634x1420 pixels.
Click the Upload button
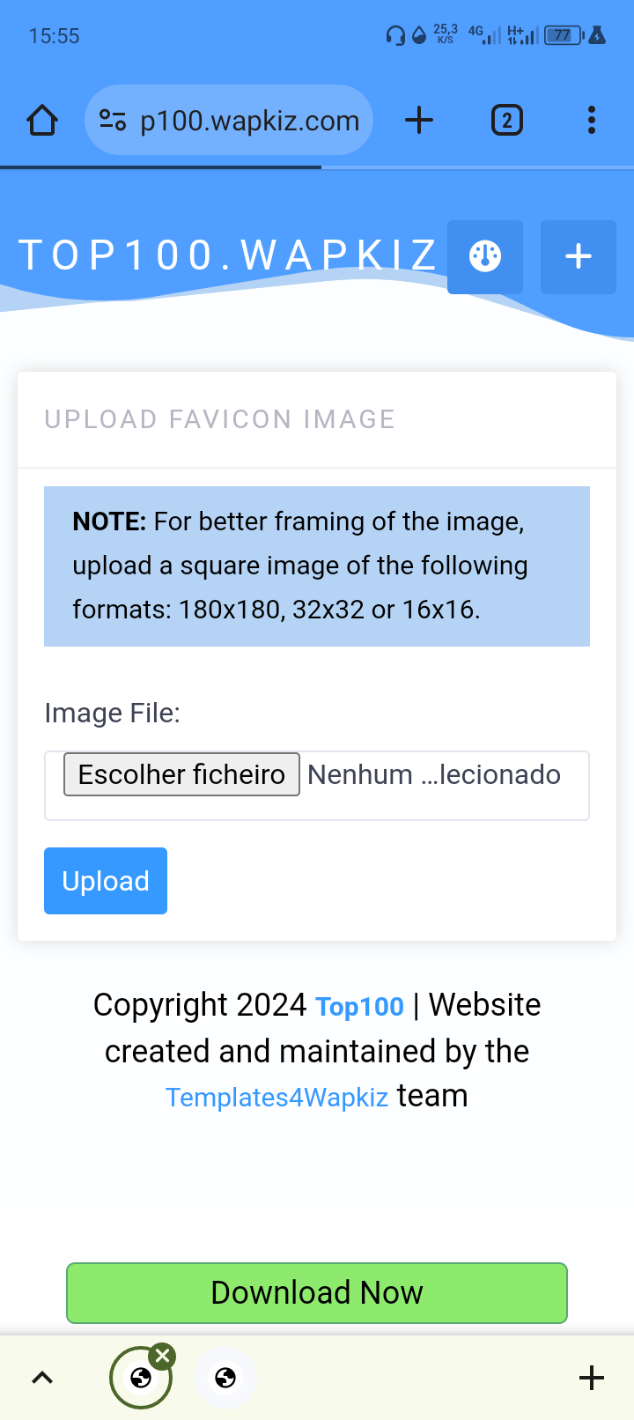(x=106, y=881)
